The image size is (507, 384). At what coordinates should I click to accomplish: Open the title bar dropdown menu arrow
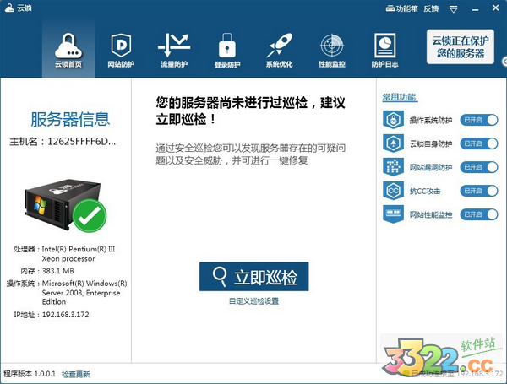coord(453,9)
